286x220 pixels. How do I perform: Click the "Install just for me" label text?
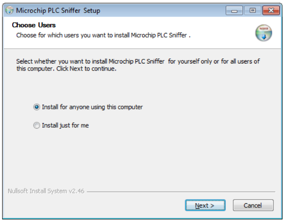click(65, 126)
